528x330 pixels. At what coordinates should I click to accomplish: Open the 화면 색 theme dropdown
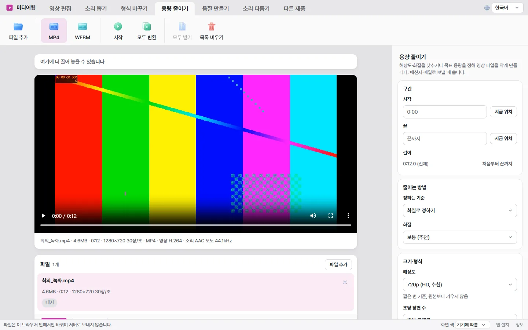(x=473, y=325)
